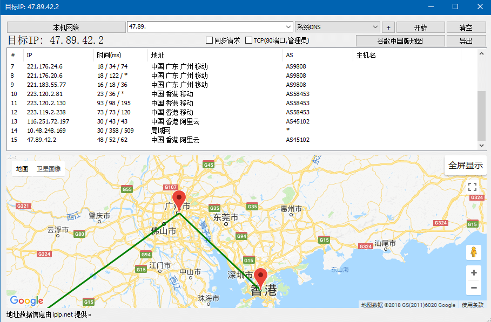Zoom out on the map
The image size is (491, 322).
474,287
